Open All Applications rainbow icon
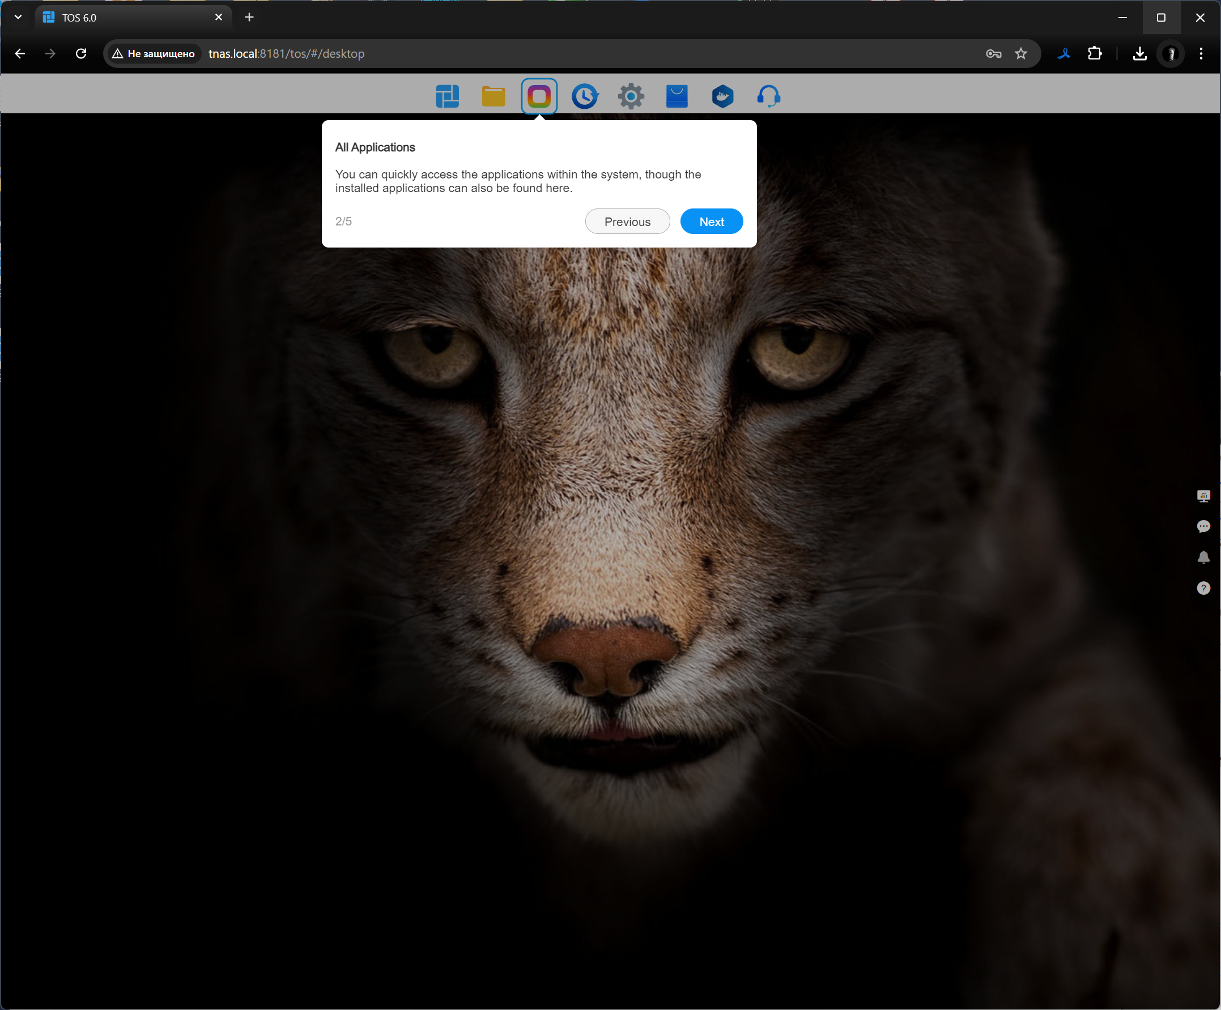This screenshot has height=1010, width=1221. click(x=539, y=96)
